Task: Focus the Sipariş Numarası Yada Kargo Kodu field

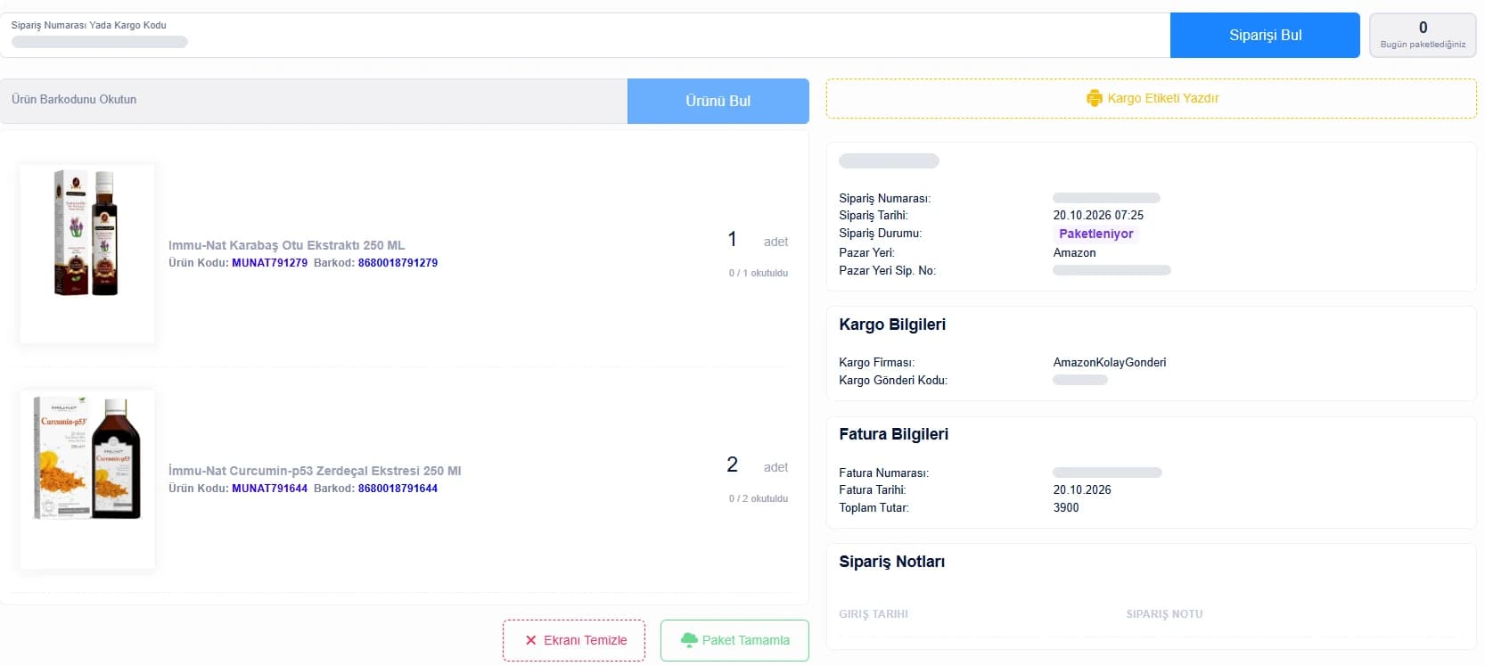Action: pyautogui.click(x=585, y=35)
